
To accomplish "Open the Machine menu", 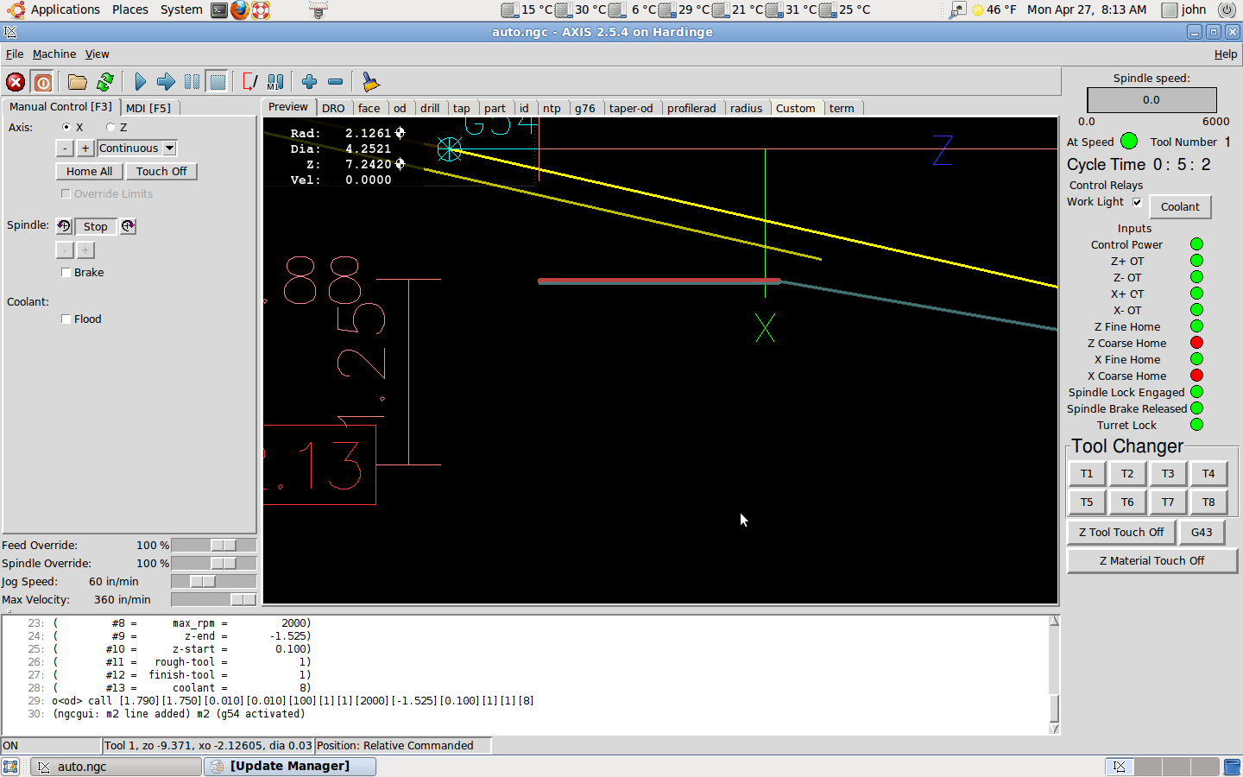I will click(54, 54).
